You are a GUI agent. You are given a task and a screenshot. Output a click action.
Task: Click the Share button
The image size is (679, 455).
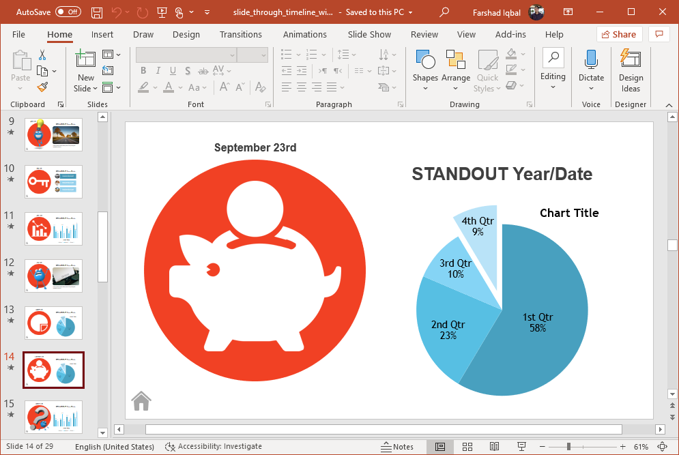click(x=618, y=34)
